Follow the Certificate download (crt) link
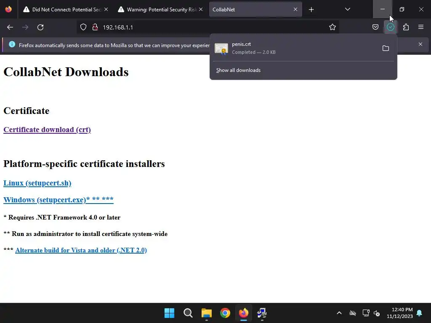Image resolution: width=431 pixels, height=323 pixels. [x=47, y=130]
